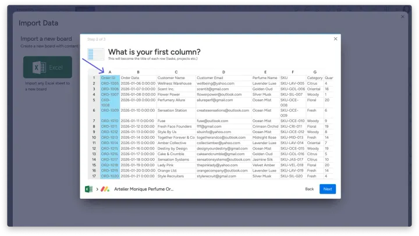This screenshot has height=236, width=419.
Task: Select column A header
Action: coord(110,72)
